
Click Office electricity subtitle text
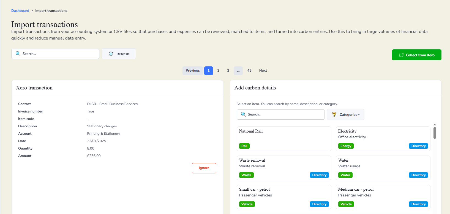pos(352,137)
